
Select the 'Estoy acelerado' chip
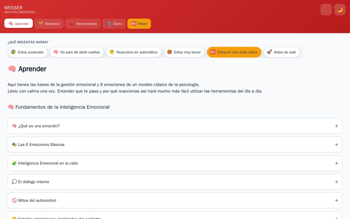click(x=28, y=52)
